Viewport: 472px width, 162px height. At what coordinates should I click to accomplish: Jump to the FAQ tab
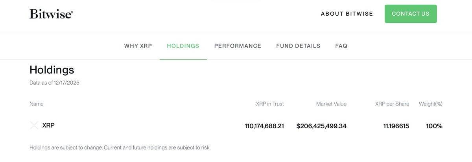[341, 46]
